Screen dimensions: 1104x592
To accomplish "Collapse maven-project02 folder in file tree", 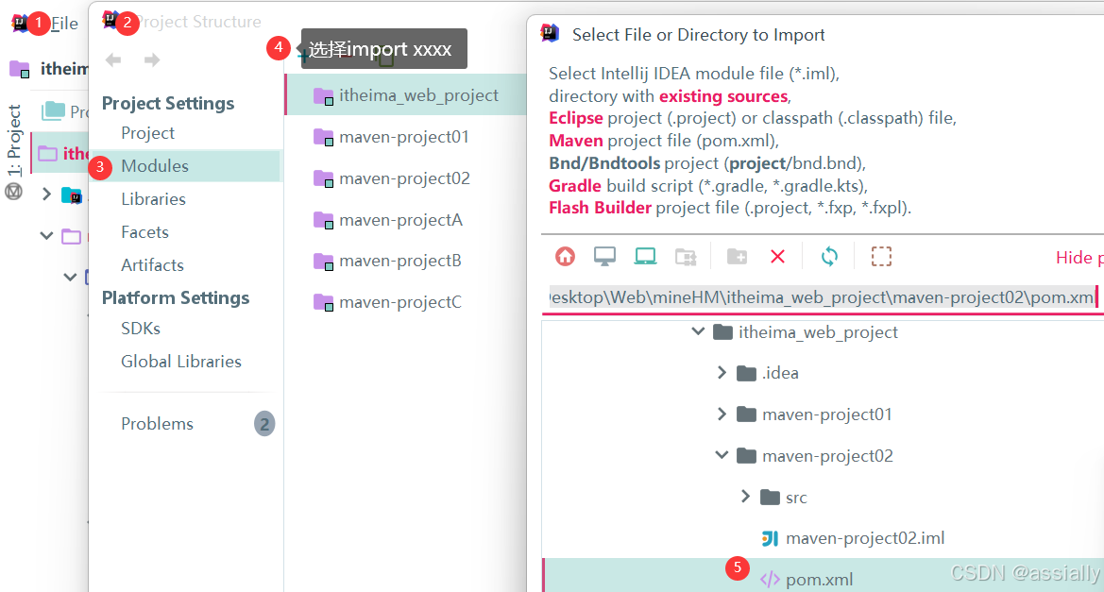I will point(722,455).
